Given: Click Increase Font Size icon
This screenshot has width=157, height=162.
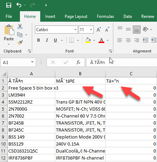Looking at the screenshot, I should (99, 30).
